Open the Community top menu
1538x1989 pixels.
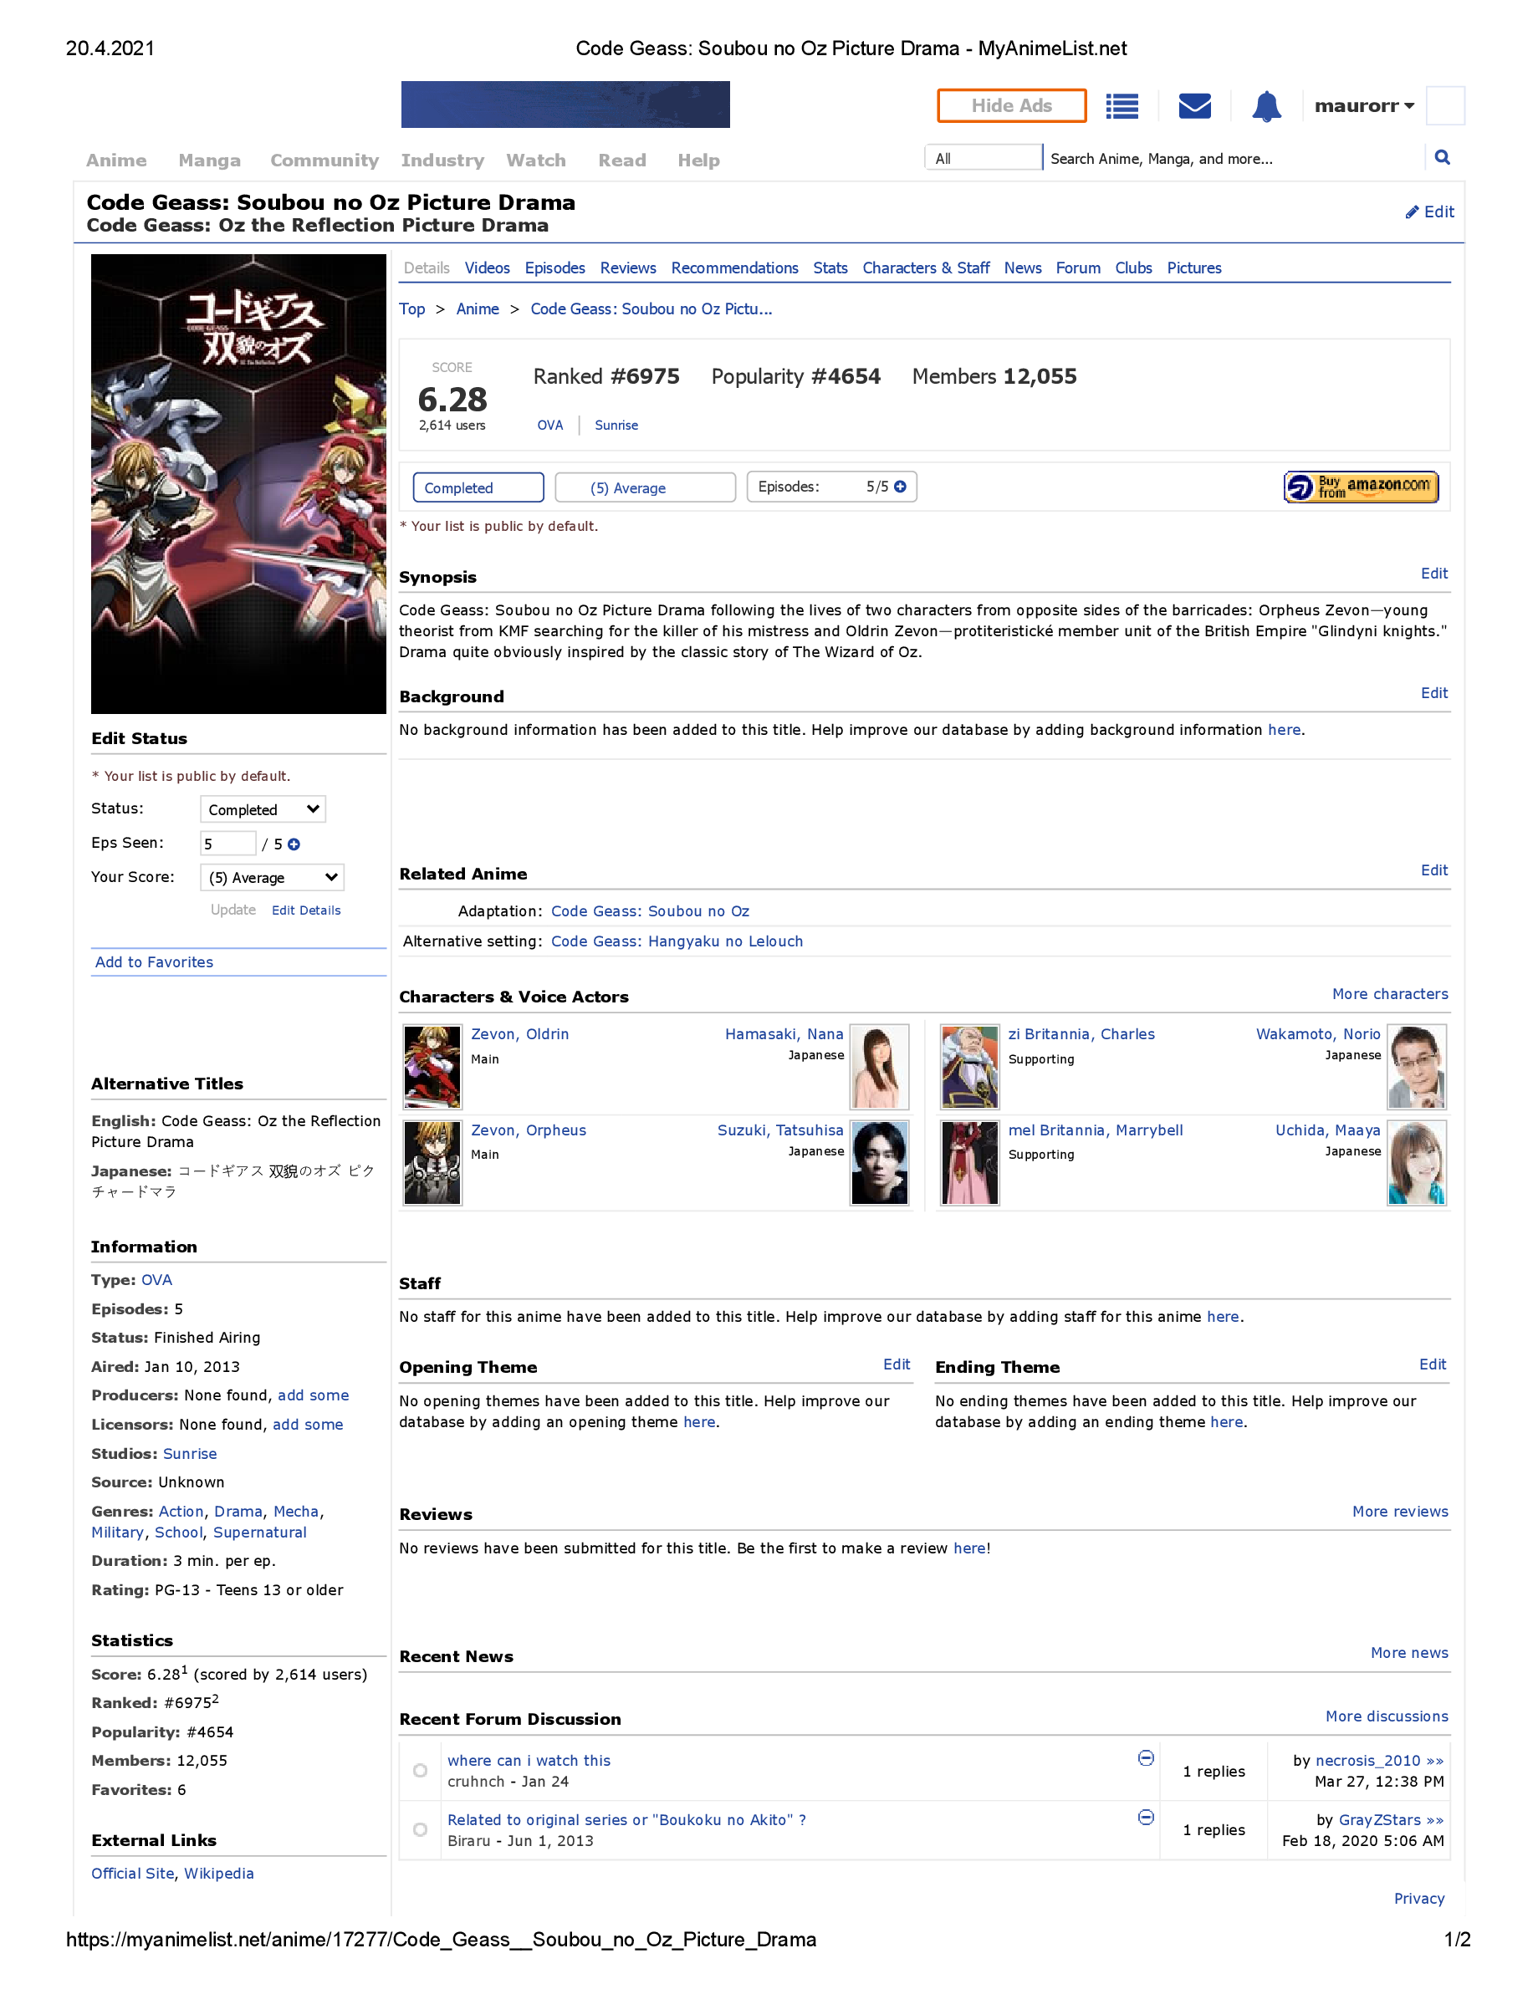324,161
